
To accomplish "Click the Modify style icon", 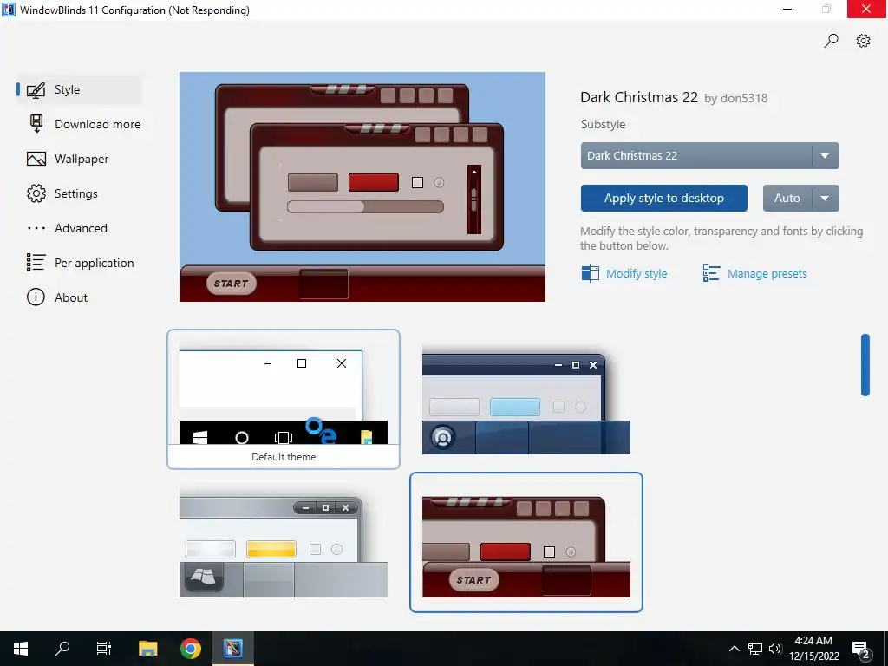I will [x=590, y=273].
